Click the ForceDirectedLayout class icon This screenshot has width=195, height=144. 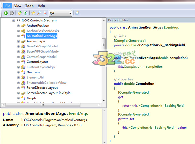tap(23, 88)
